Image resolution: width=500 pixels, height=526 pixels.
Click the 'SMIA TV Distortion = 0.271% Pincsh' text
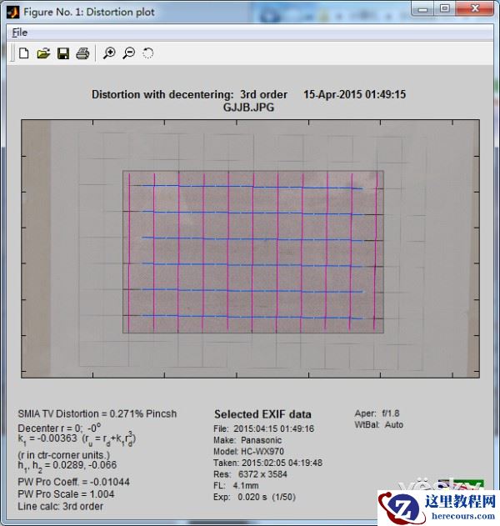tap(97, 414)
